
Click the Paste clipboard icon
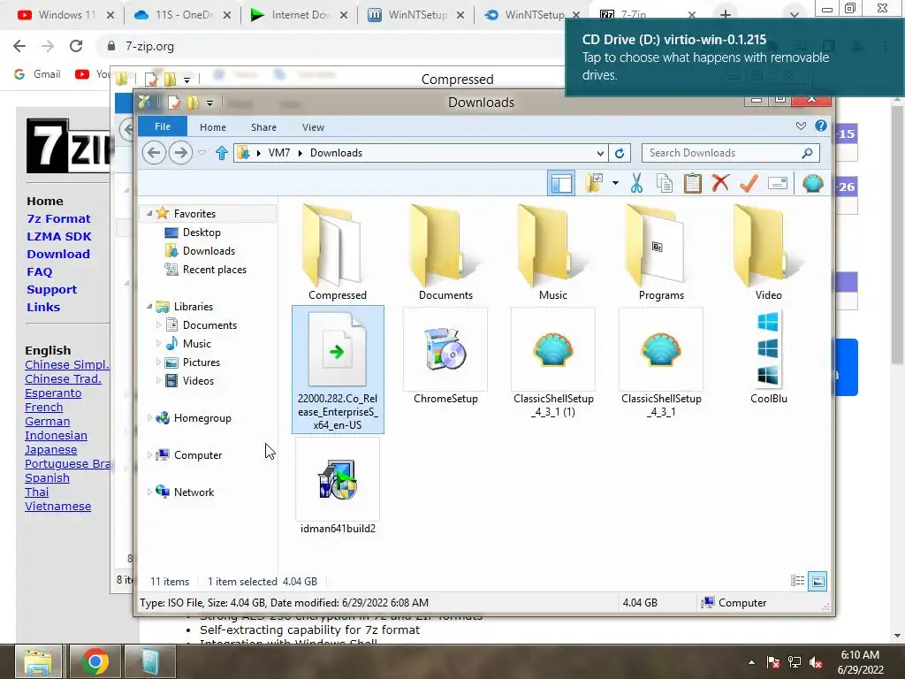[x=693, y=184]
